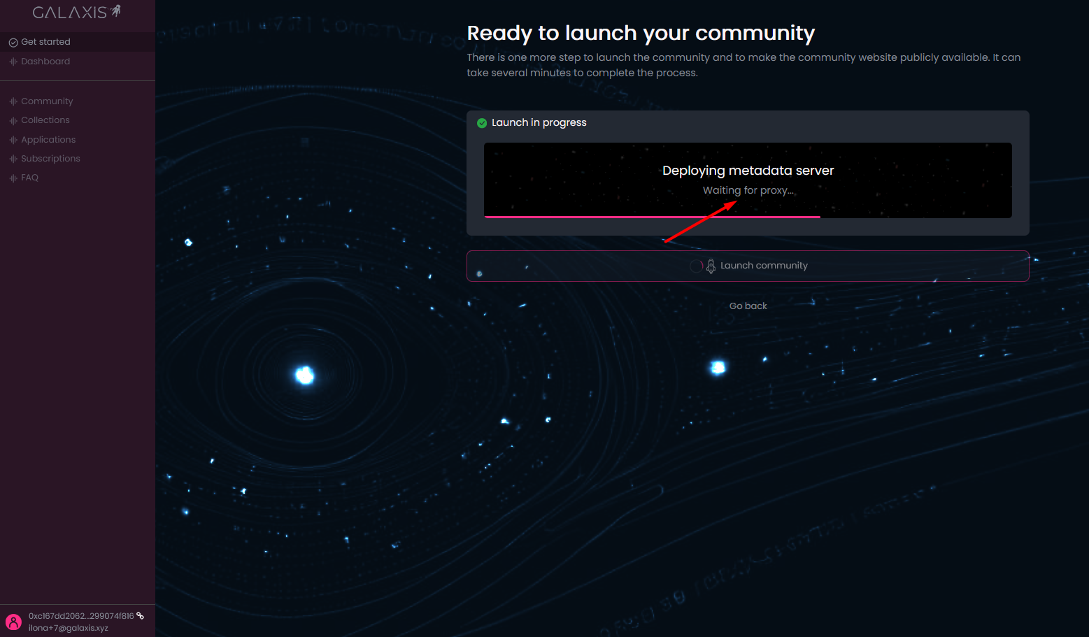Click the rocket icon in Launch community button
1089x637 pixels.
(711, 266)
